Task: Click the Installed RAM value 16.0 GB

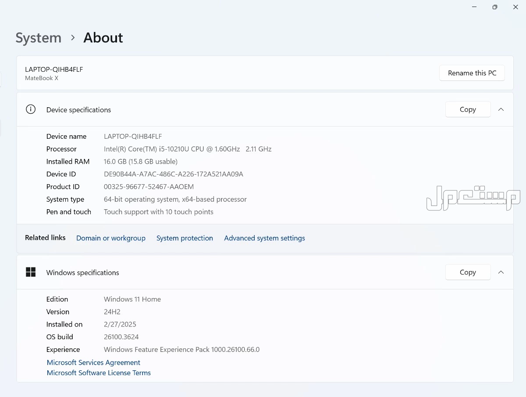Action: (141, 162)
